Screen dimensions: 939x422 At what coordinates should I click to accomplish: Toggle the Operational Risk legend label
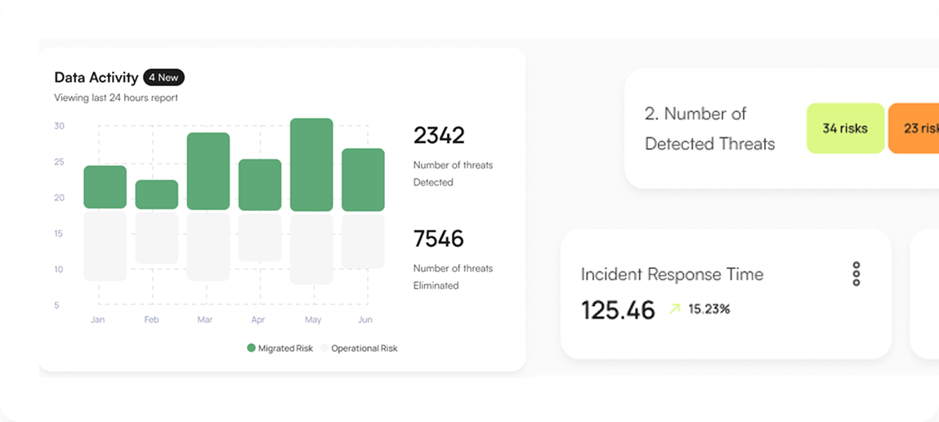pos(364,348)
